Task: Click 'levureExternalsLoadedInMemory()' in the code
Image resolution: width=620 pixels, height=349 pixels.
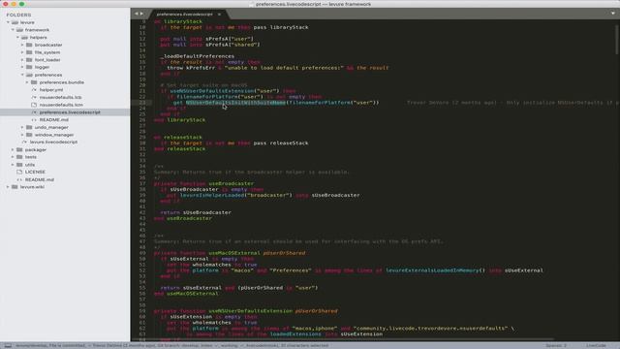Action: [435, 270]
